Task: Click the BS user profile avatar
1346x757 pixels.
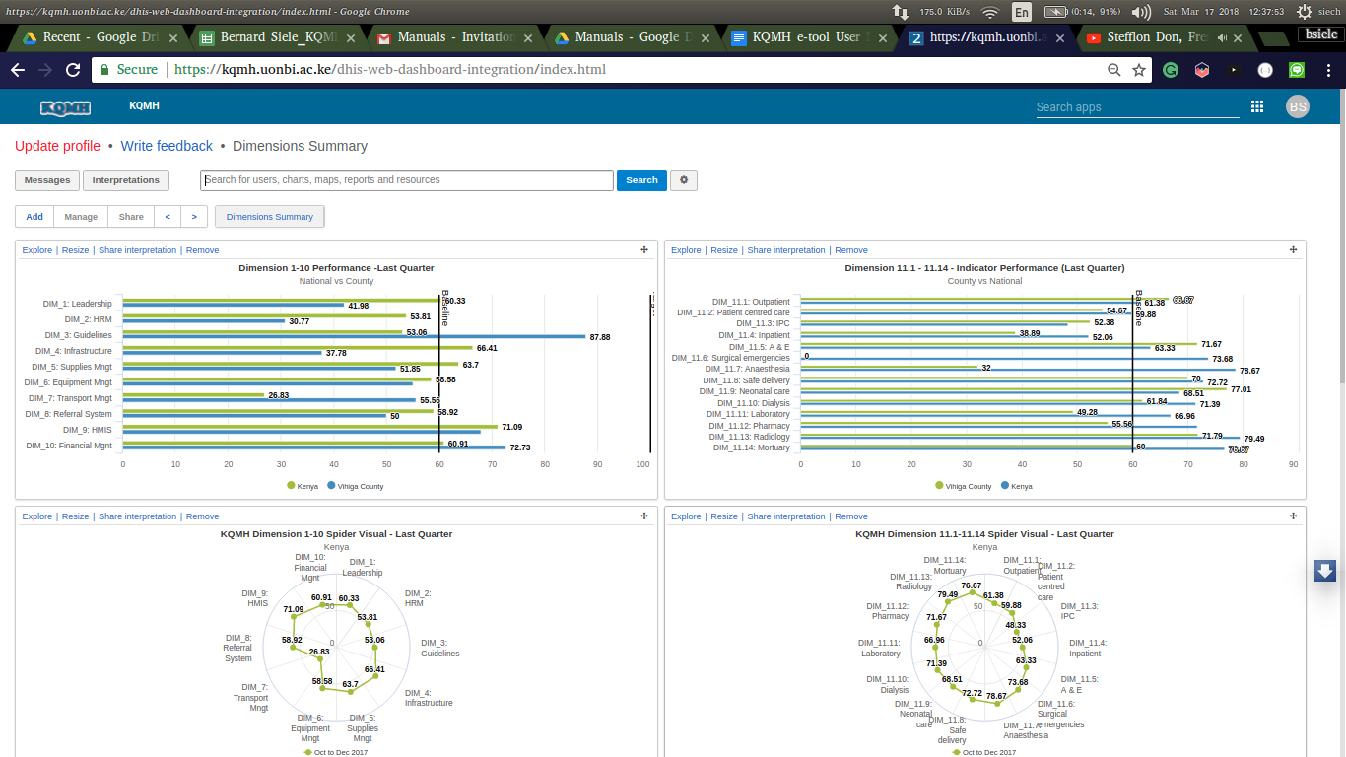Action: point(1298,106)
